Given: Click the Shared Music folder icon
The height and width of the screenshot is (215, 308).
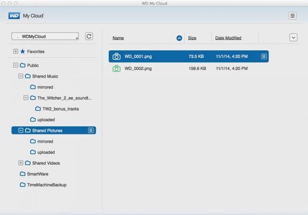Looking at the screenshot, I should pyautogui.click(x=28, y=76).
